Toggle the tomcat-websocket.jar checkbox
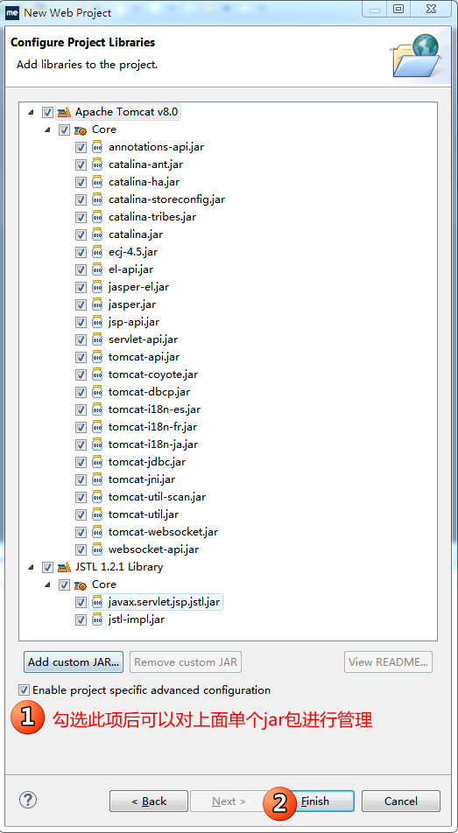The image size is (458, 833). click(x=81, y=533)
